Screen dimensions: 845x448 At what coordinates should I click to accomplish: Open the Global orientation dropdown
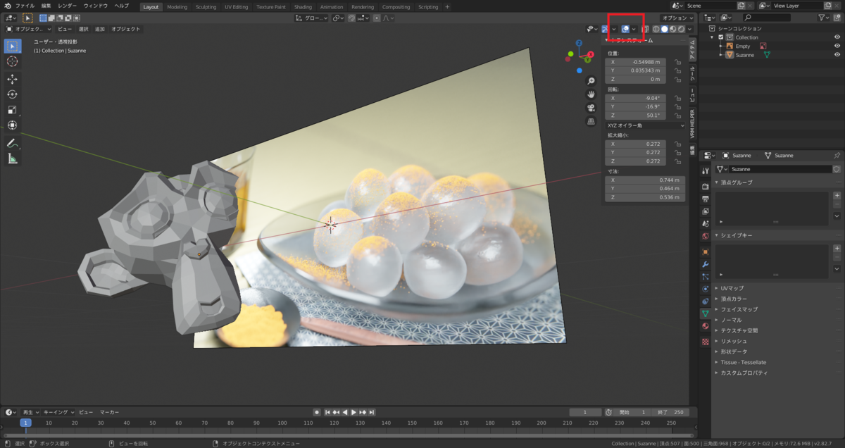click(312, 18)
